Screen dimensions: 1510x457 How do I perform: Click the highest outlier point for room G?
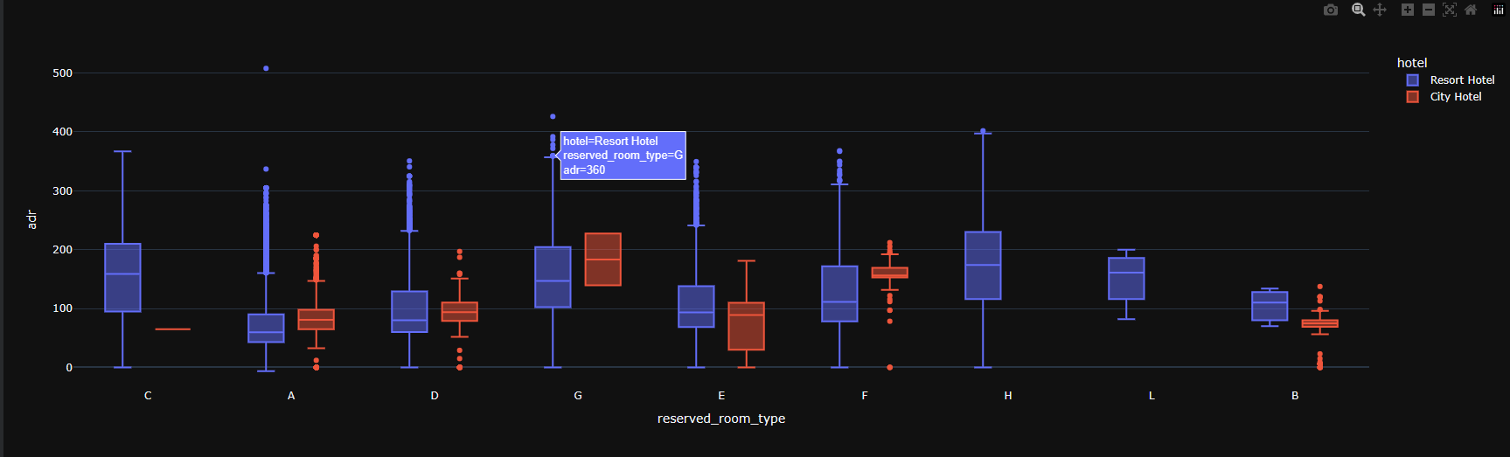[553, 116]
